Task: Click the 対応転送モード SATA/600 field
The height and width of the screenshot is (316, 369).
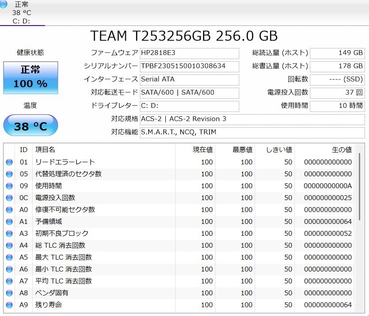Action: (189, 93)
